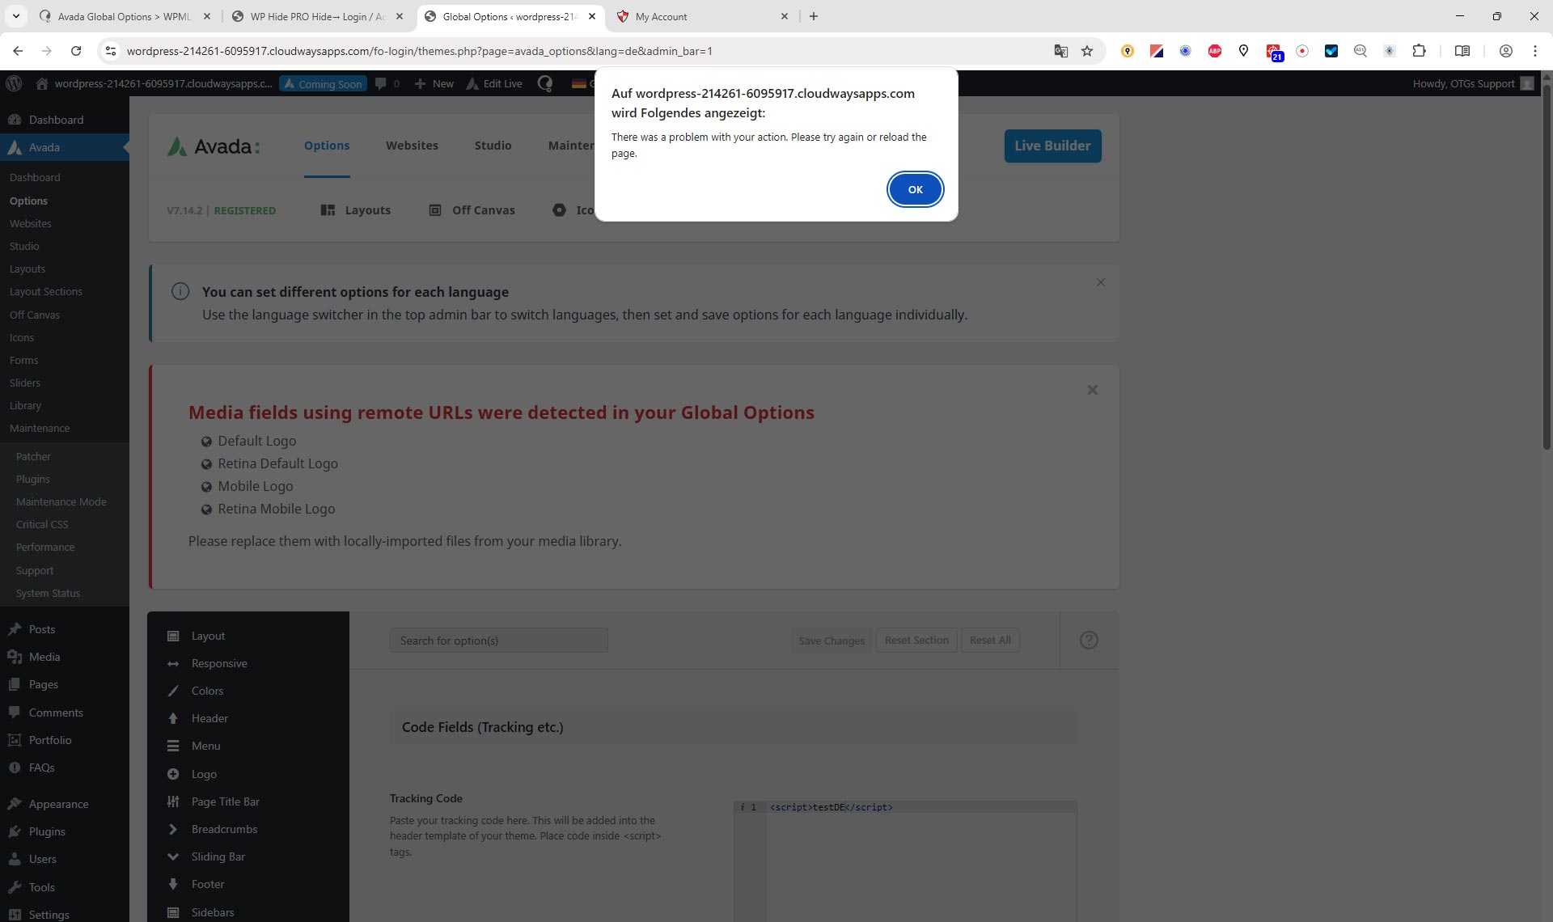Bookmark this page with the star icon
Viewport: 1553px width, 922px height.
1087,51
